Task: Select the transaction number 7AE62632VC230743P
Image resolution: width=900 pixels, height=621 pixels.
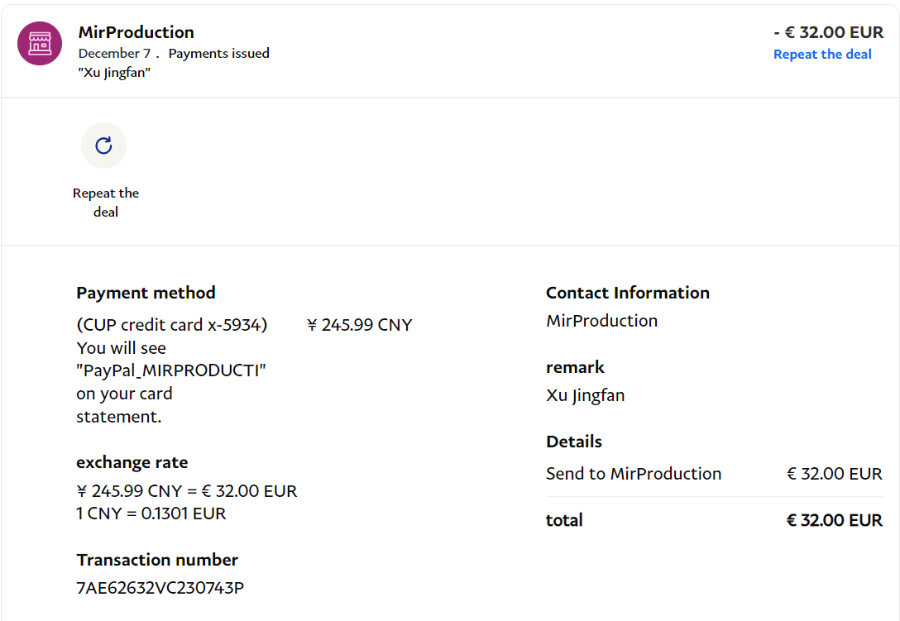Action: click(x=160, y=588)
